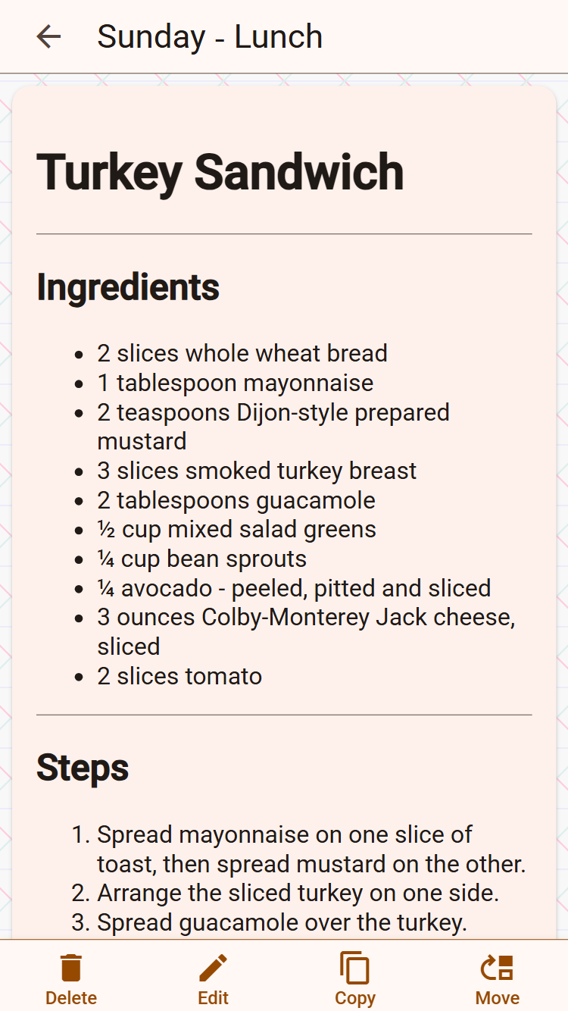The image size is (568, 1011).
Task: Click step 2 about arranging sliced turkey
Action: [298, 894]
